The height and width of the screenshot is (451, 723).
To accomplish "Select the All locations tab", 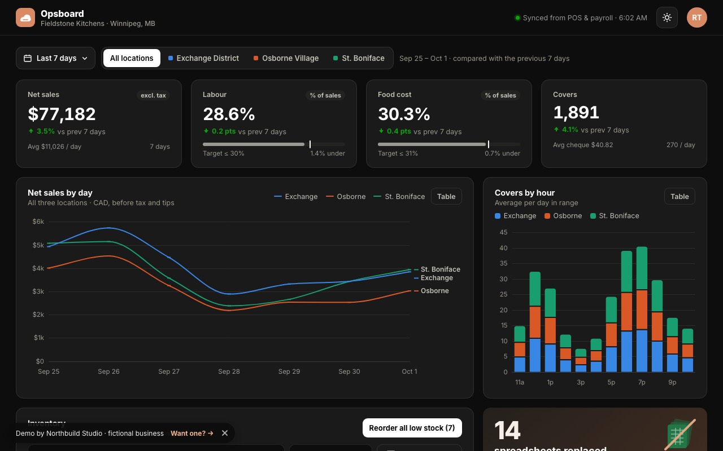I will pos(132,58).
